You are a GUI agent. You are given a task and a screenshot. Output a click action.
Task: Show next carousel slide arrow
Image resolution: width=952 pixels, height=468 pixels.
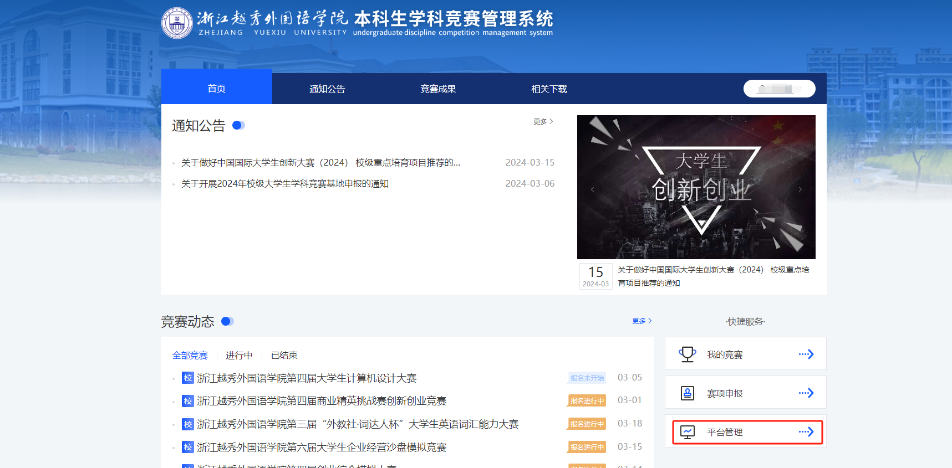(x=800, y=189)
